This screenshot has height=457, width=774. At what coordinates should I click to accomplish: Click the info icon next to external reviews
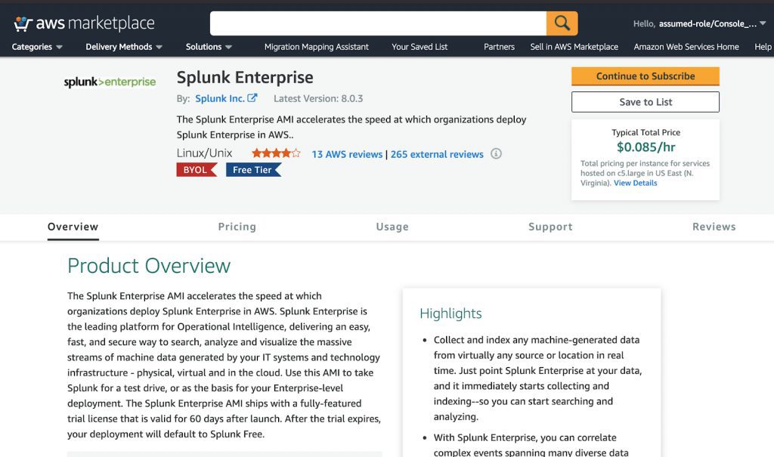(x=496, y=153)
